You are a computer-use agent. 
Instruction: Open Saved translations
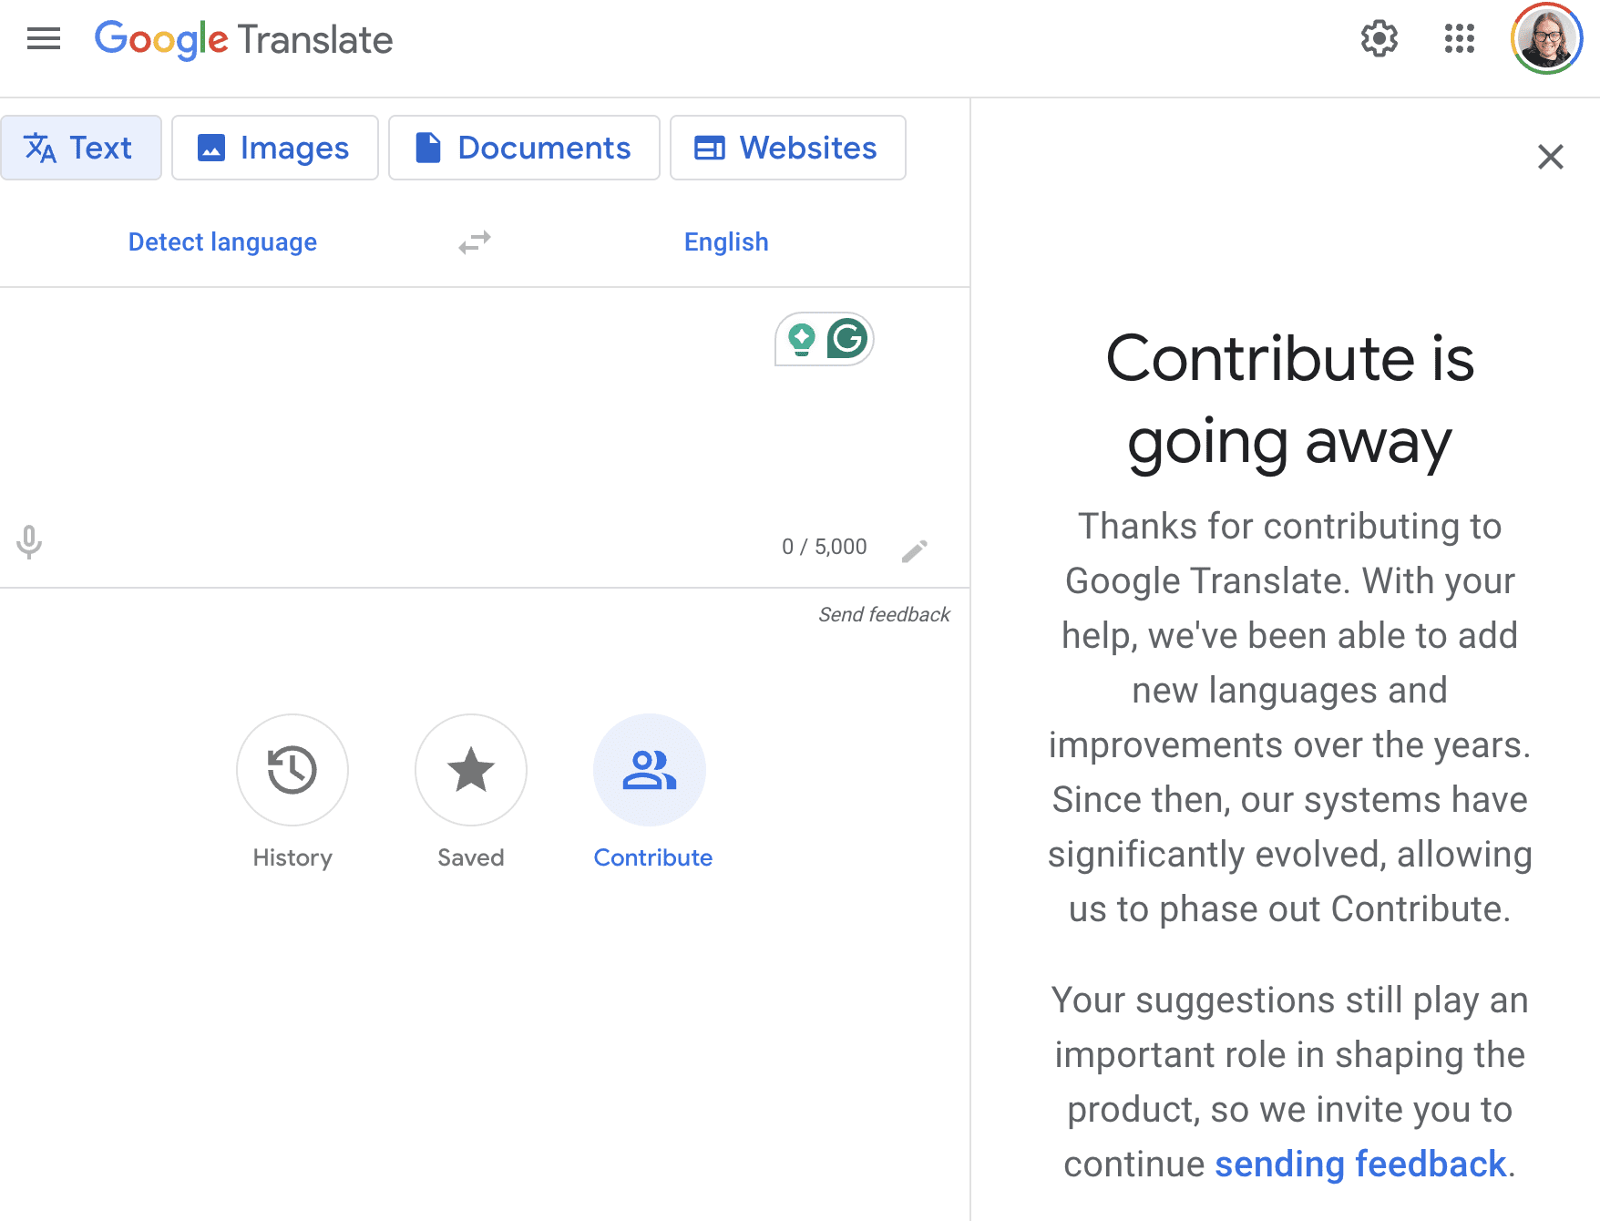470,770
